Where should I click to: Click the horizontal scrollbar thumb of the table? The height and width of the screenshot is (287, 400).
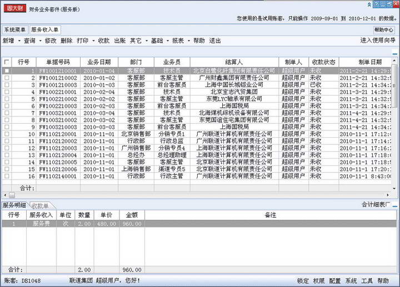pyautogui.click(x=12, y=195)
